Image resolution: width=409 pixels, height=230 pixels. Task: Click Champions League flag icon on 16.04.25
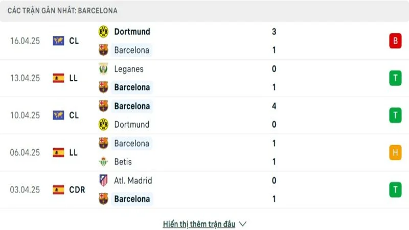[x=58, y=41]
